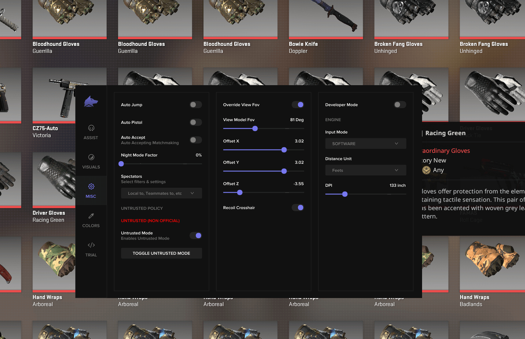Click the wolf logo at sidebar top
The image size is (525, 339).
pyautogui.click(x=91, y=102)
